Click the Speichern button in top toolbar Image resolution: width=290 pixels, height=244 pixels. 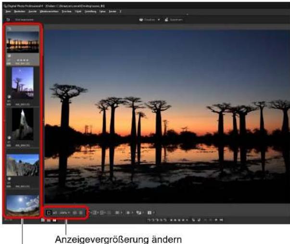coord(174,20)
